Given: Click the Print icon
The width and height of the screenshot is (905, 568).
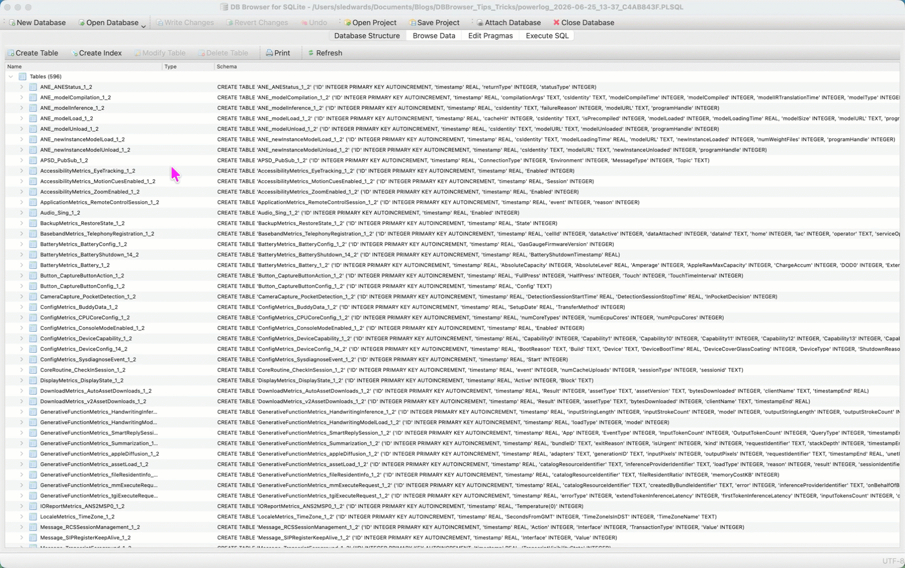Looking at the screenshot, I should click(269, 53).
